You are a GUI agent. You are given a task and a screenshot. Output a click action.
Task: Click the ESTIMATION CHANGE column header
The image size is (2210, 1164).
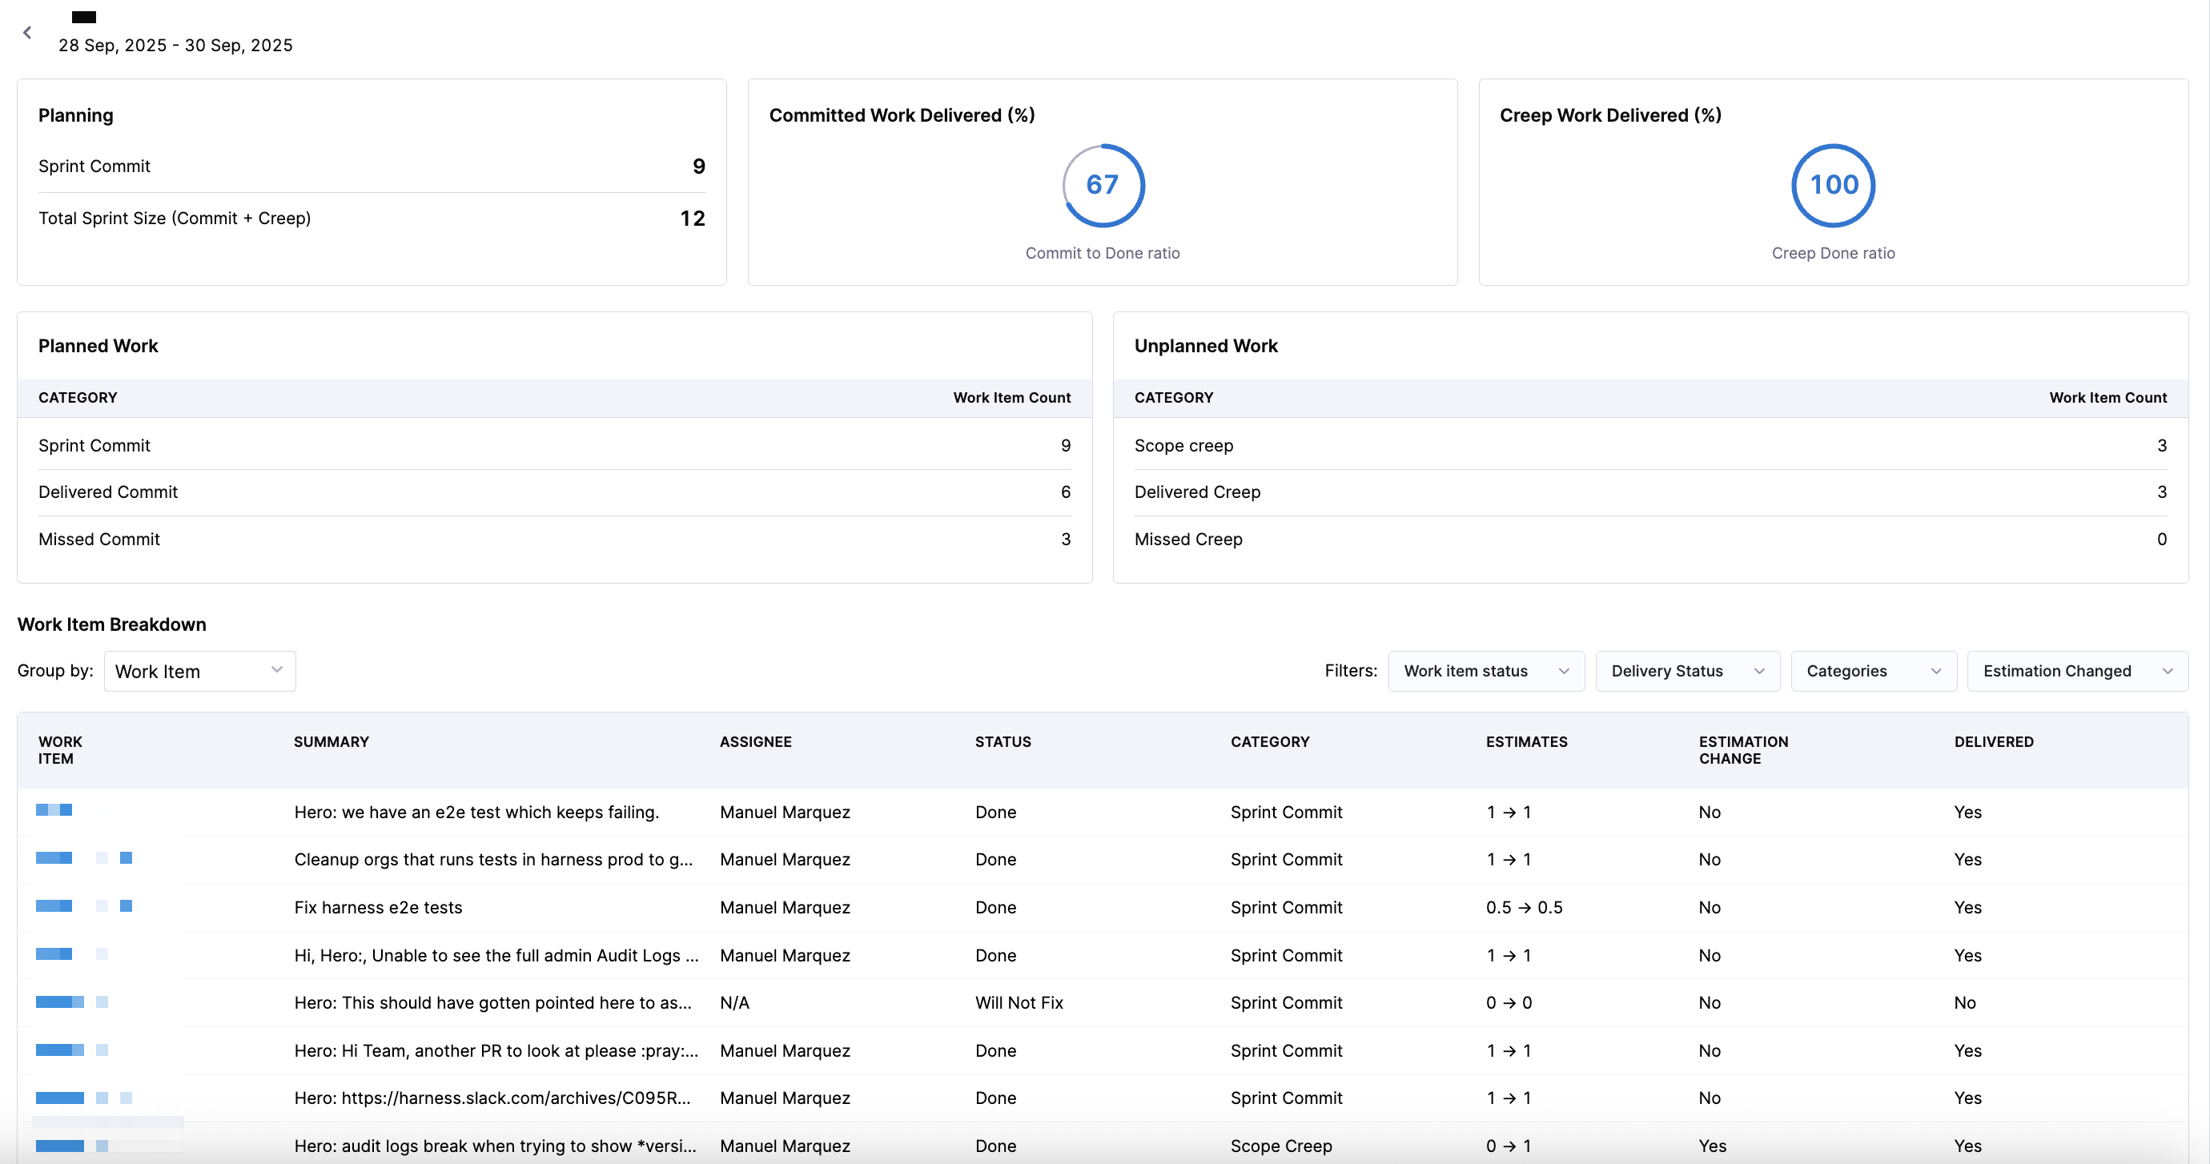coord(1742,749)
